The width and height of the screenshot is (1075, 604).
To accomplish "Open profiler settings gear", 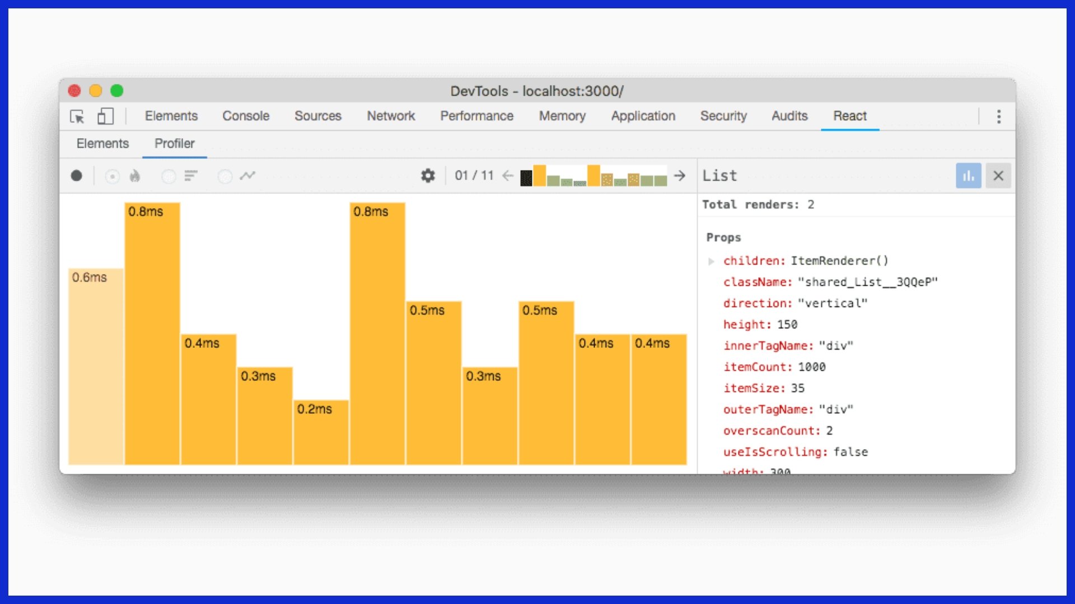I will click(x=428, y=176).
